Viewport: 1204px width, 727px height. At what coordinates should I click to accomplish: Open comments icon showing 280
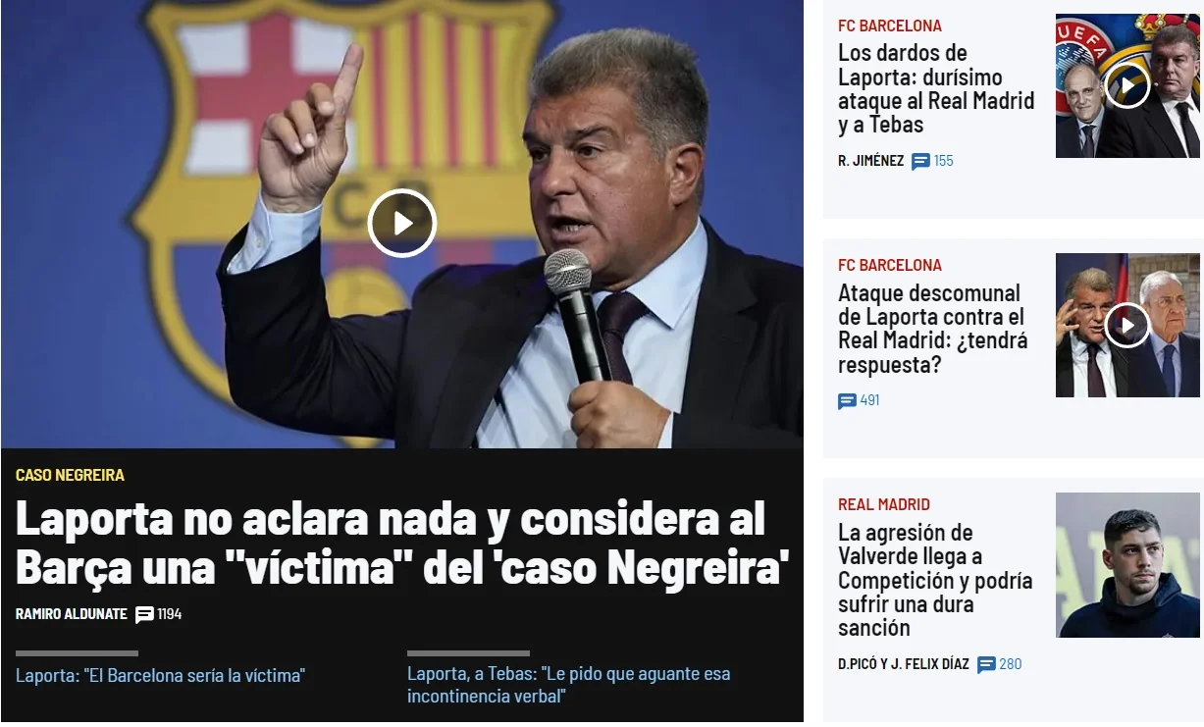click(987, 664)
